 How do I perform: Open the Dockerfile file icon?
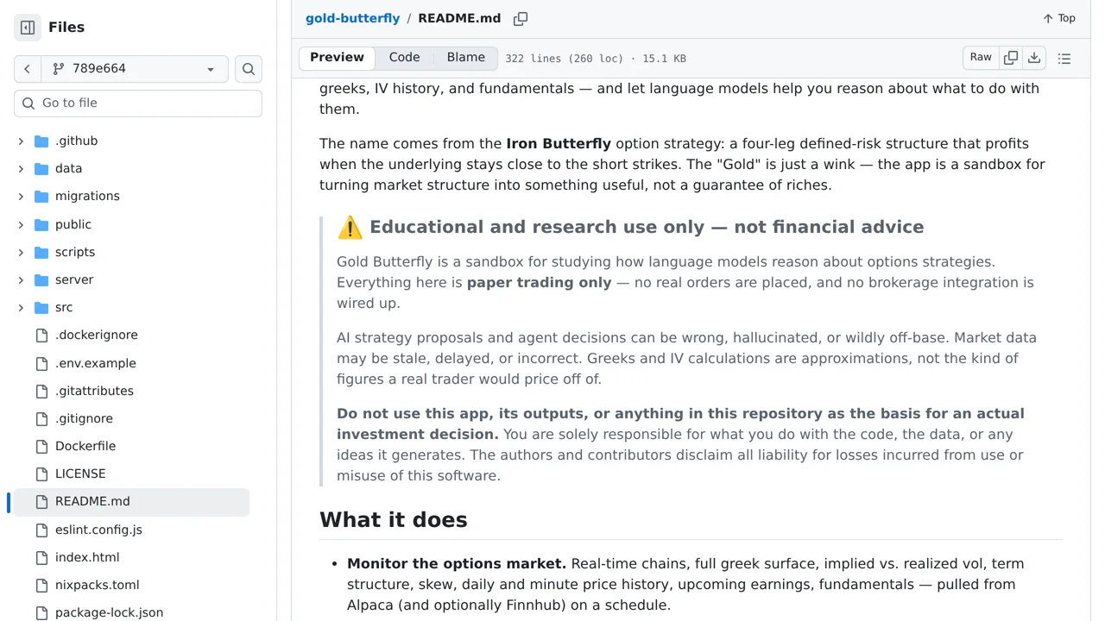(x=41, y=446)
